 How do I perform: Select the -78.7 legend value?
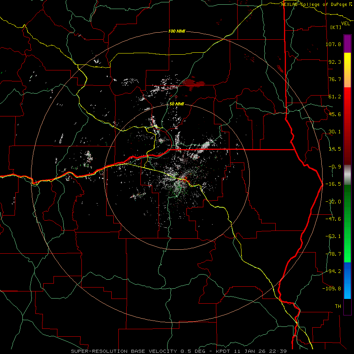(333, 254)
